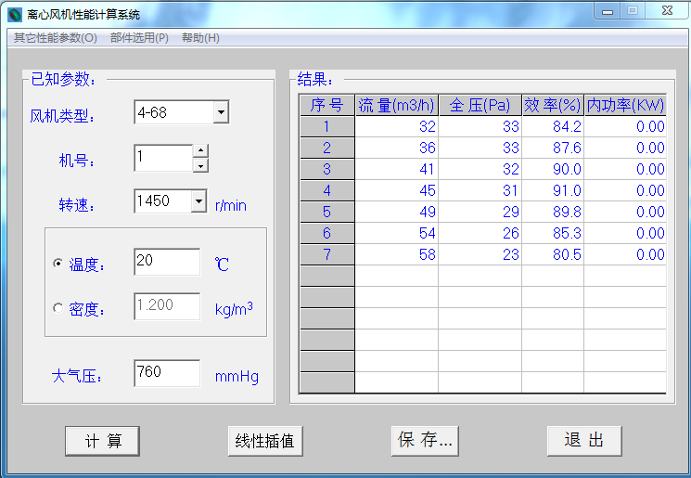The image size is (691, 478).
Task: Click the 流量(m3/h) column header
Action: point(397,105)
